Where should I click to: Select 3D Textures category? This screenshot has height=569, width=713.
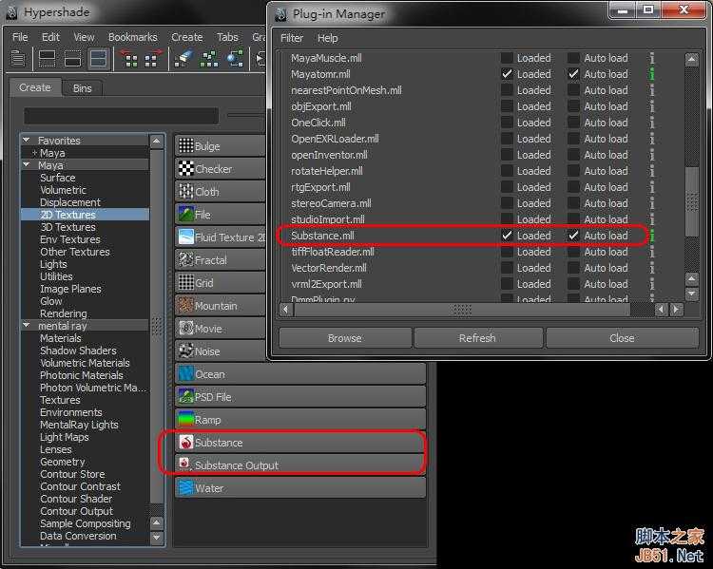[x=67, y=227]
